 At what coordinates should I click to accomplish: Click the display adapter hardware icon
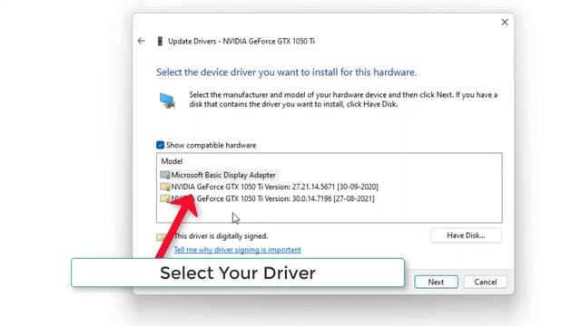tap(167, 101)
